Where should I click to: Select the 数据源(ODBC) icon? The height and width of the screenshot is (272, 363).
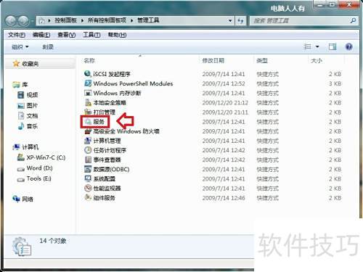tap(87, 169)
